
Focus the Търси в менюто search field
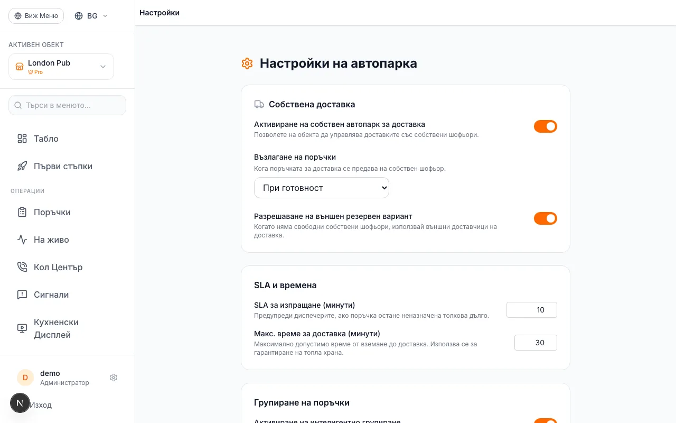67,105
